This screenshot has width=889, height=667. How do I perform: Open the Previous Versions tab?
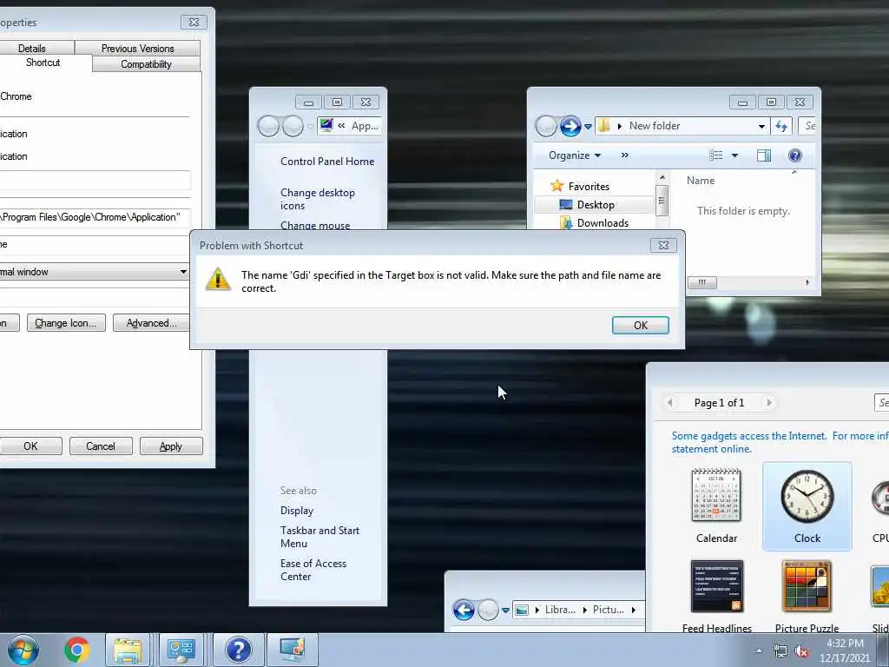tap(138, 49)
